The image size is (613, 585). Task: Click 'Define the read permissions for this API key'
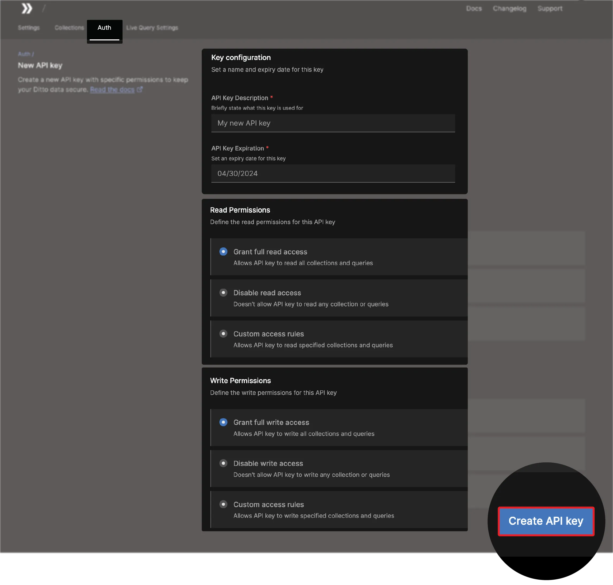pos(272,222)
